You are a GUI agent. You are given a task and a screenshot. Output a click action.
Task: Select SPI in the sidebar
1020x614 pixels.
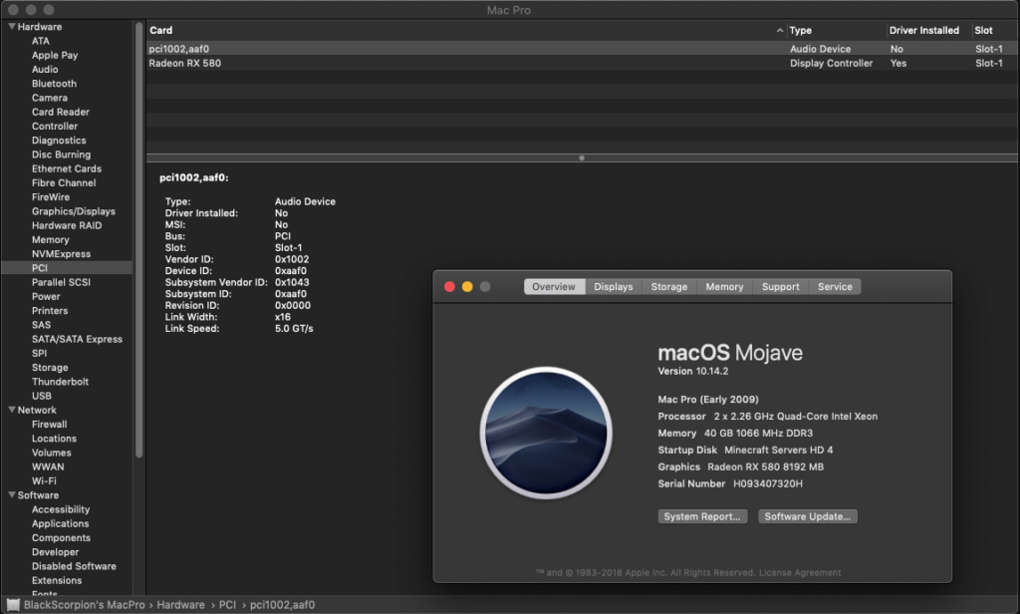click(x=39, y=354)
